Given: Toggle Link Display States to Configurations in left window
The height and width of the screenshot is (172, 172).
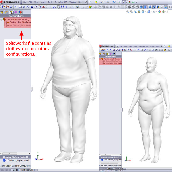Looking at the screenshot, I should click(x=1, y=166).
